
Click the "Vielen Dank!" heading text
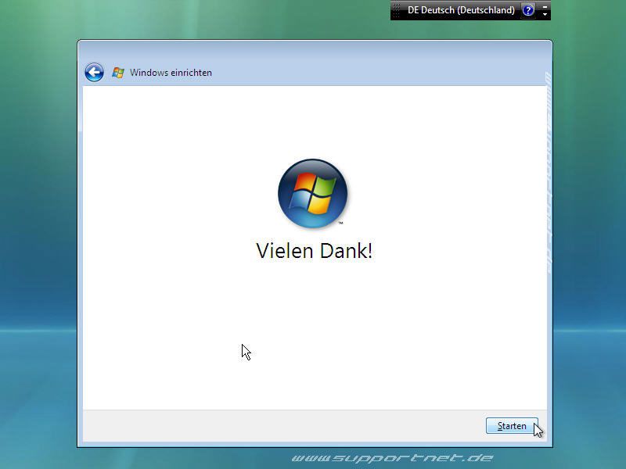(x=314, y=251)
